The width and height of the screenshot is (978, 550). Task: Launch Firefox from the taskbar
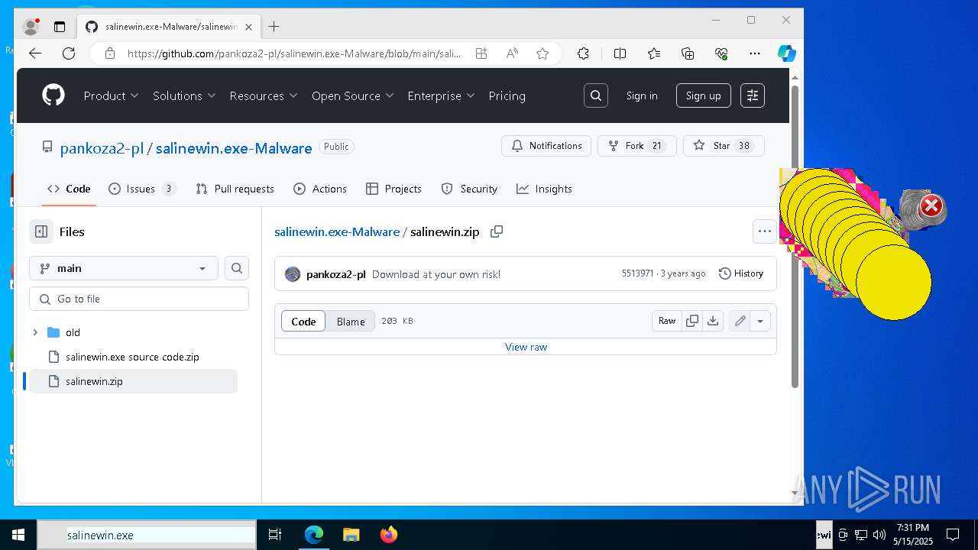(x=389, y=535)
